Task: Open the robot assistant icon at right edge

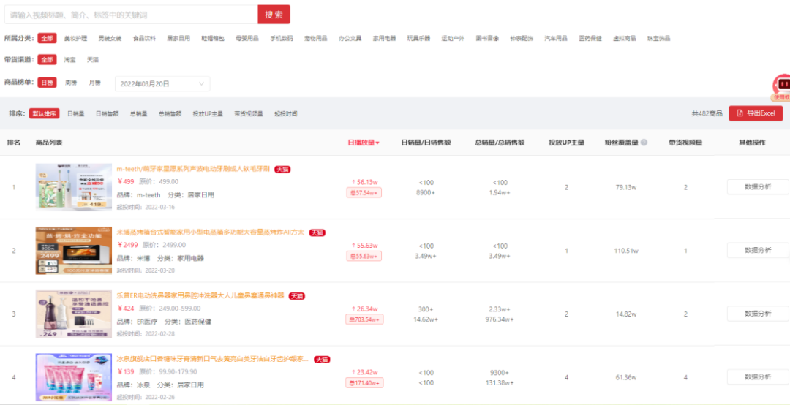Action: coord(783,84)
